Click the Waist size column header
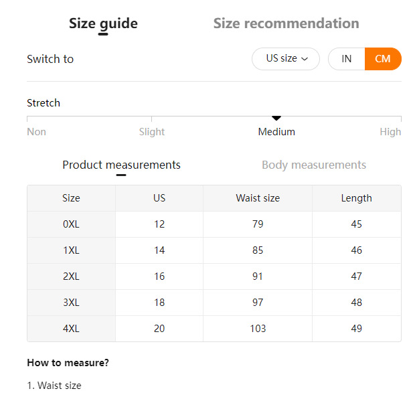The width and height of the screenshot is (413, 397). pos(258,198)
